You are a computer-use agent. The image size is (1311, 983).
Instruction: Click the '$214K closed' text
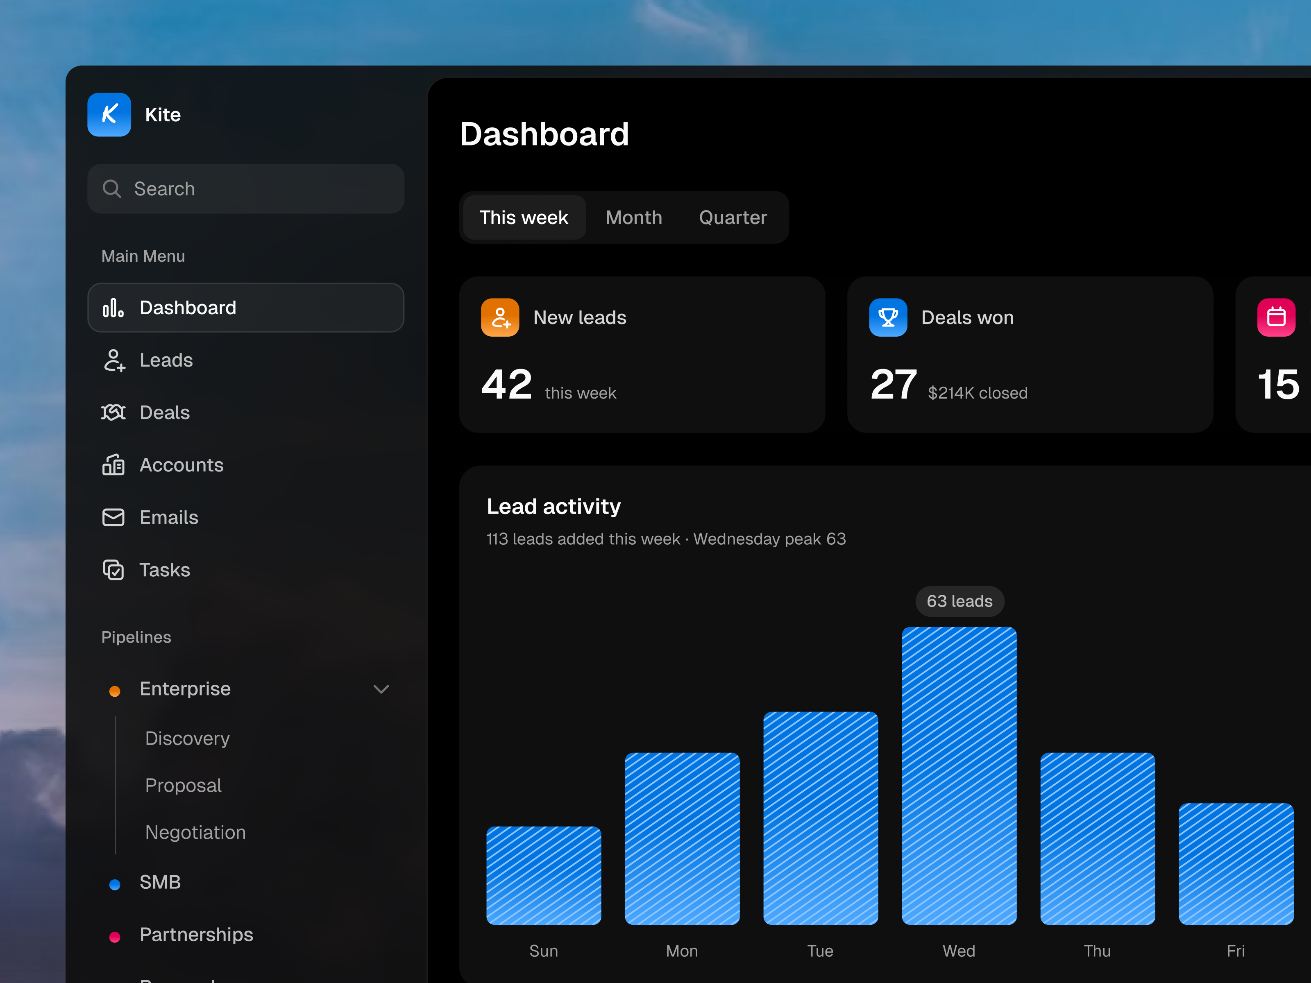pos(978,393)
